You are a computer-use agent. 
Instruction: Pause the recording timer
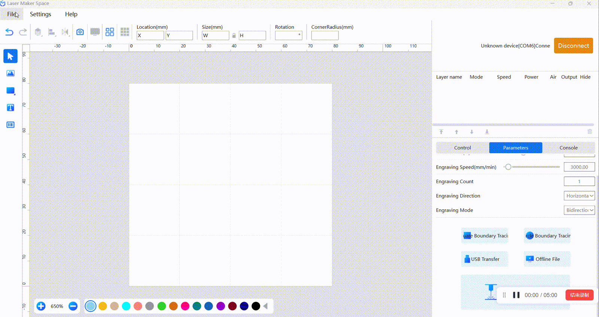click(516, 295)
